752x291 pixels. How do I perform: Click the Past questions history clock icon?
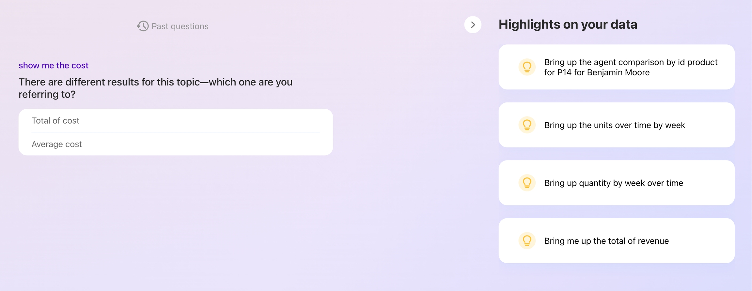click(x=143, y=26)
